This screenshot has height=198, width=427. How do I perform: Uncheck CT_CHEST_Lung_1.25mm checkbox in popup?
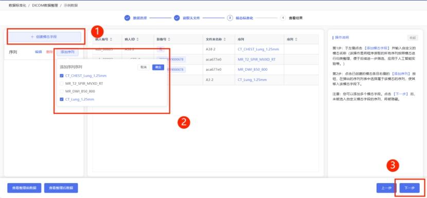(62, 76)
